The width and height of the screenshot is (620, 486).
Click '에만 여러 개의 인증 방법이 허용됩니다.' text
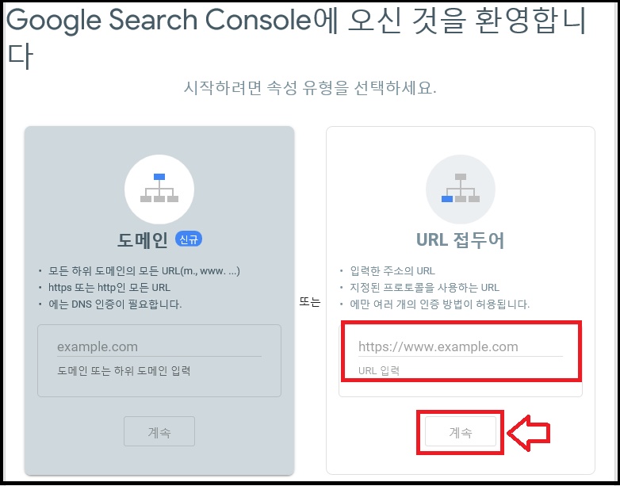point(440,304)
